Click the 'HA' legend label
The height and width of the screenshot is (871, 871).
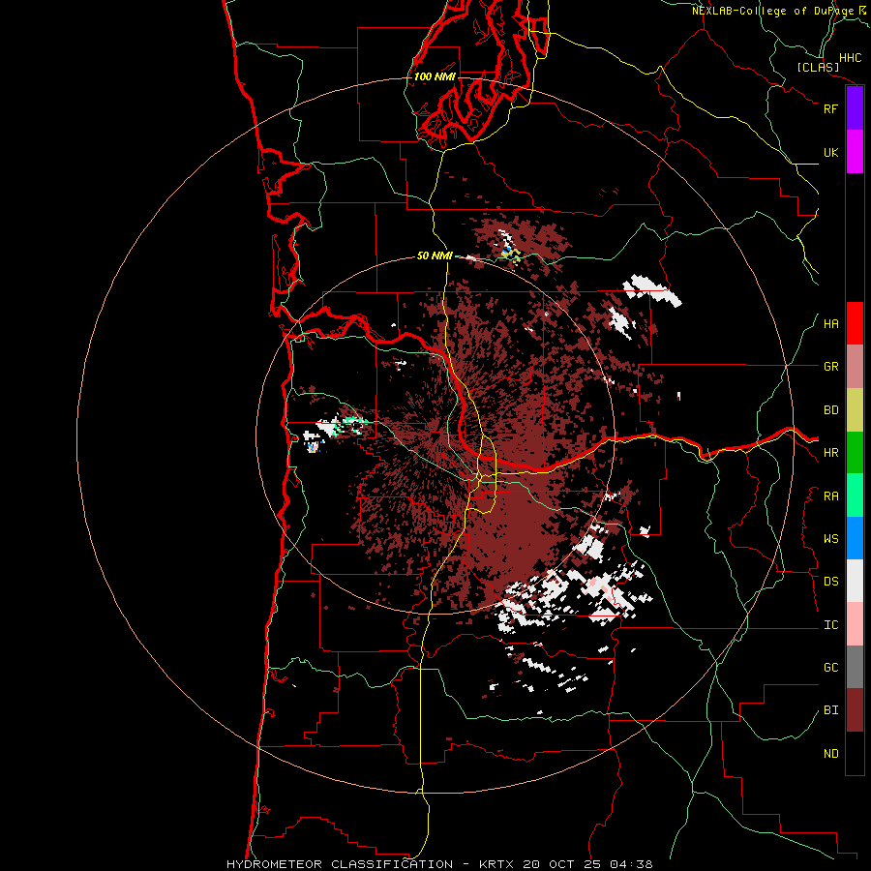[830, 324]
